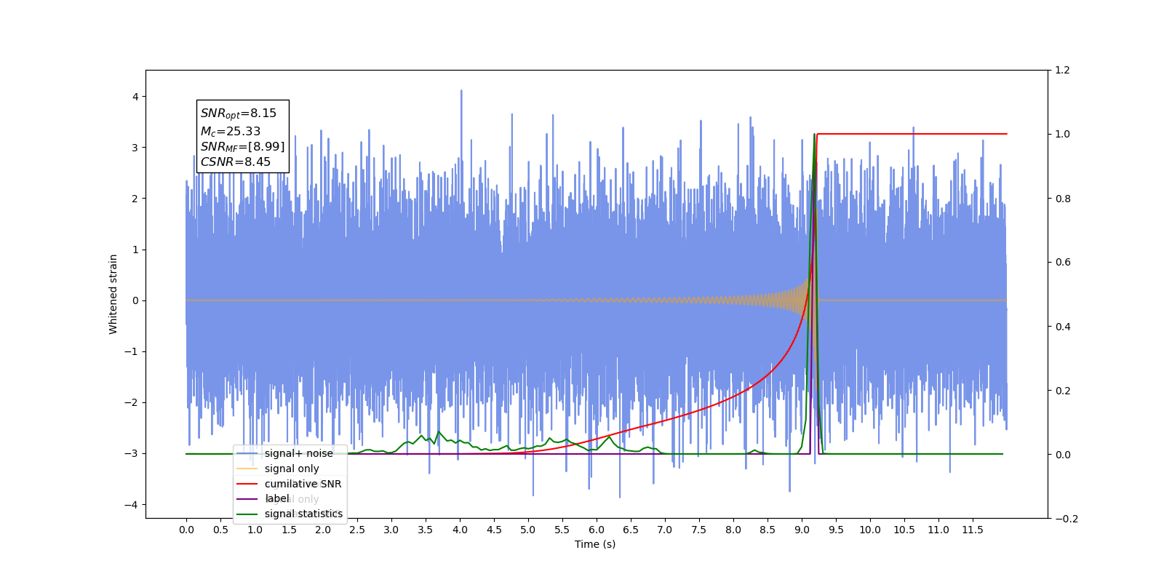Click the 1.0 tick on right axis
Image resolution: width=1164 pixels, height=582 pixels.
point(1063,135)
